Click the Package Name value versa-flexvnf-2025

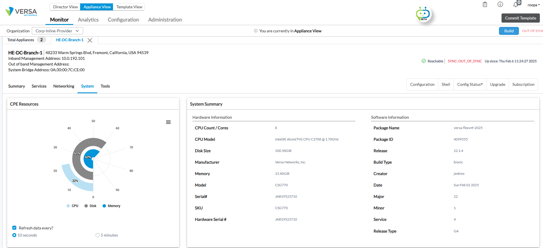click(468, 128)
